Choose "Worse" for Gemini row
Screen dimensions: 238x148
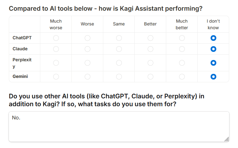tap(88, 76)
